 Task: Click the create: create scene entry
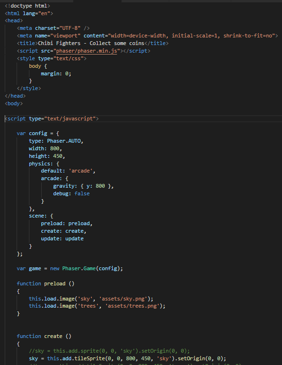[x=64, y=231]
